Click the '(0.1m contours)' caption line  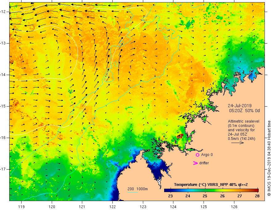[241, 126]
